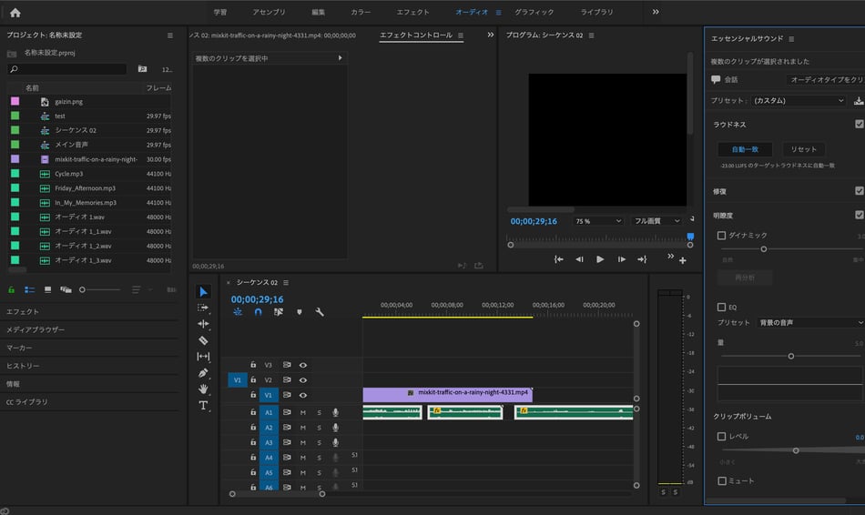The width and height of the screenshot is (865, 515).
Task: Toggle V3 track eye visibility
Action: (303, 364)
